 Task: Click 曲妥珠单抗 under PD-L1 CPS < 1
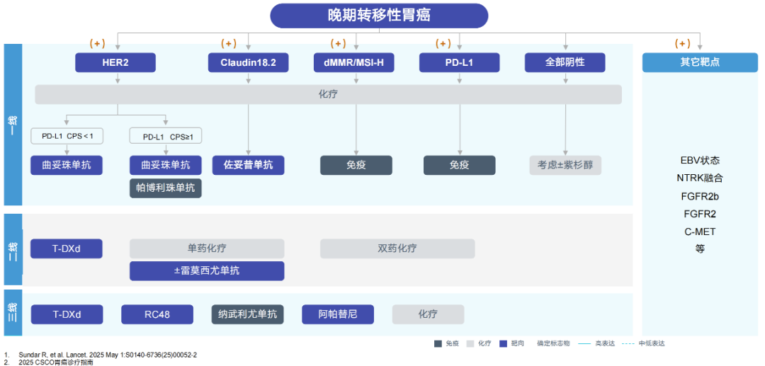point(67,166)
